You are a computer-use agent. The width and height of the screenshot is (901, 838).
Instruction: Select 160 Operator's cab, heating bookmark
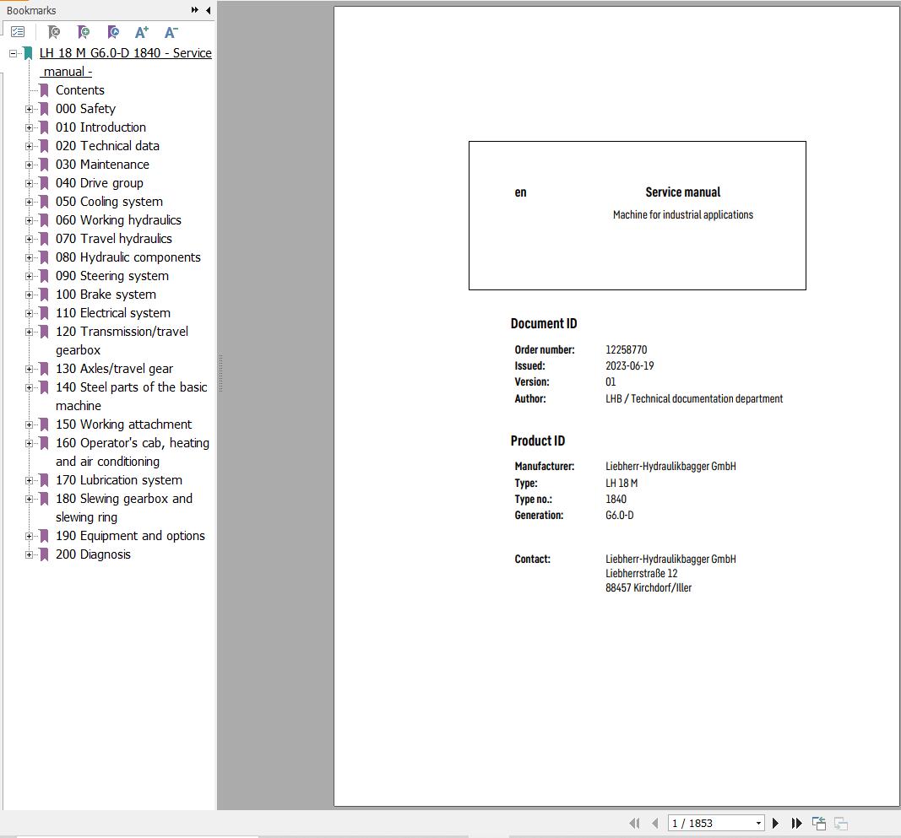pos(133,452)
